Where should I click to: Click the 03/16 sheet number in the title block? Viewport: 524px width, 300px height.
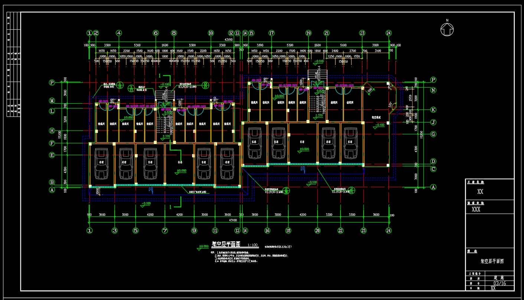pyautogui.click(x=499, y=283)
